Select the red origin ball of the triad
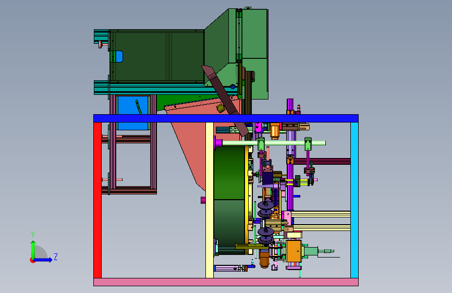Viewport: 452px width, 293px height. click(x=32, y=260)
